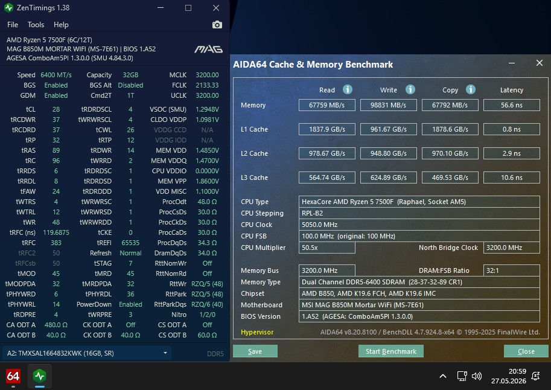Click the tCL value 28
The image size is (551, 390).
pos(56,109)
